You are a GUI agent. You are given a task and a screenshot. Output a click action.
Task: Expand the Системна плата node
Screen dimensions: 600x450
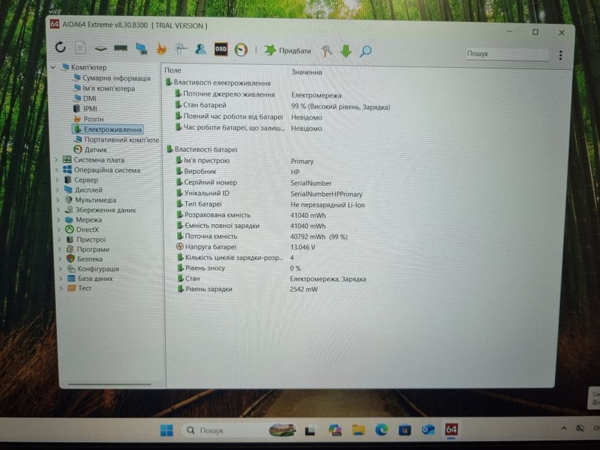pos(57,159)
